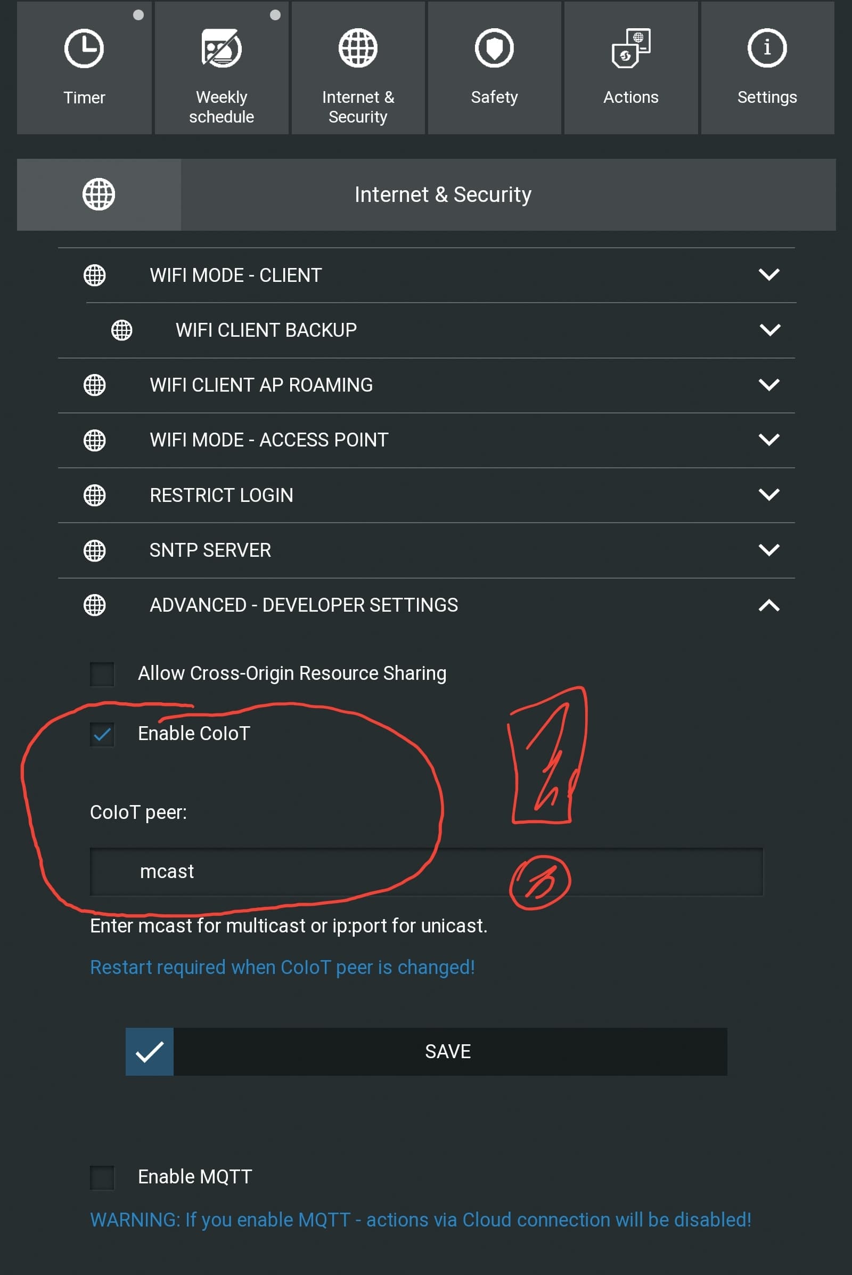Open the WIFI CLIENT AP ROAMING section
The image size is (852, 1275).
(769, 385)
